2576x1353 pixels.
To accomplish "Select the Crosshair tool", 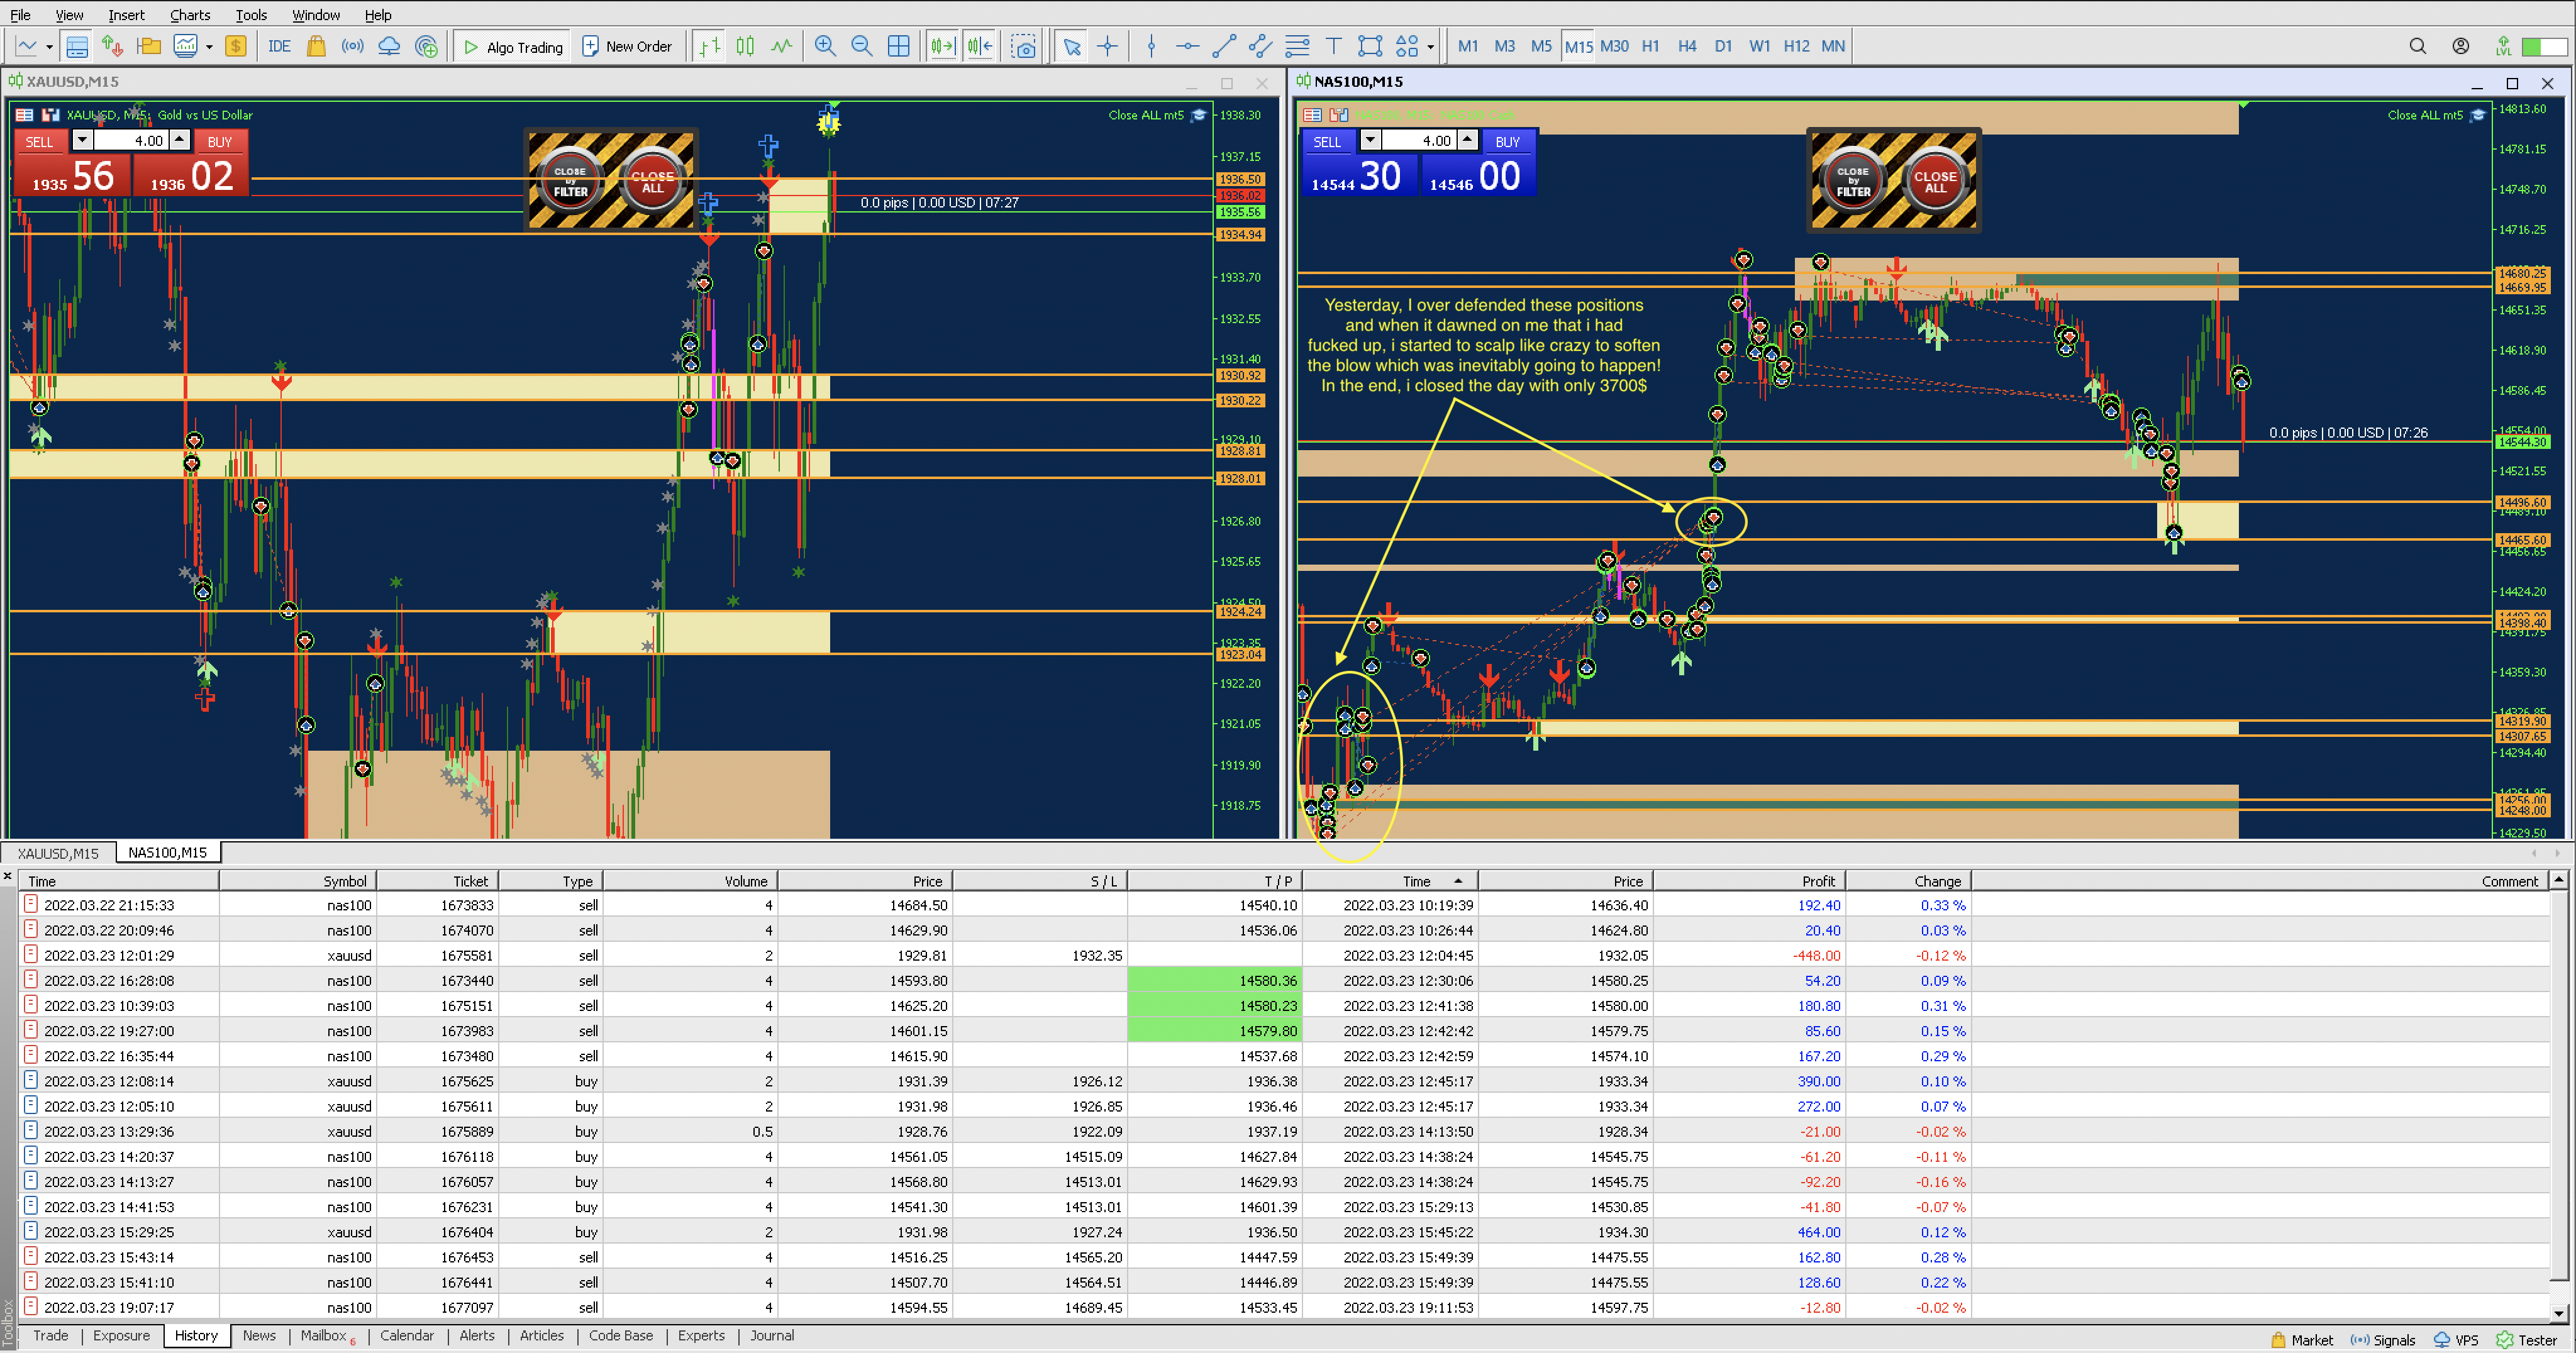I will point(1108,46).
